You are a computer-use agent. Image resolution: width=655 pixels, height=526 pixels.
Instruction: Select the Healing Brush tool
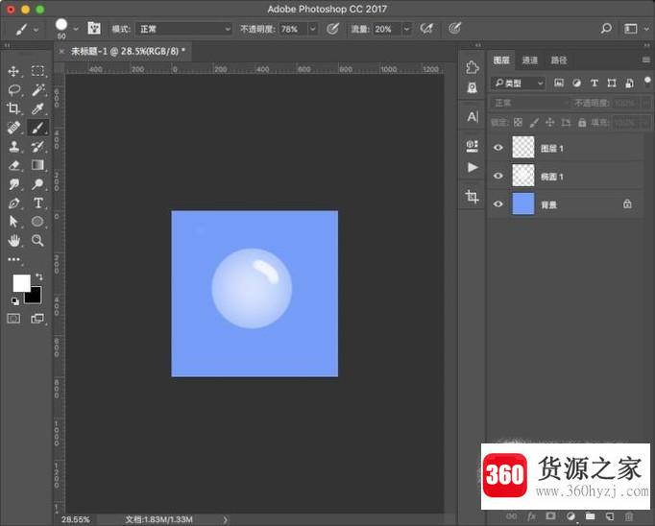point(13,128)
